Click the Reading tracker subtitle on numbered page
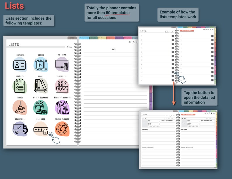 (169, 32)
